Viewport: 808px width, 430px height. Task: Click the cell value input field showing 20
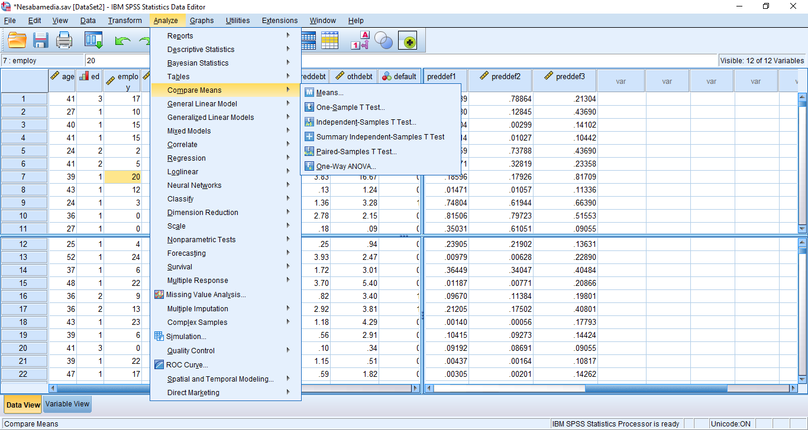click(x=118, y=60)
